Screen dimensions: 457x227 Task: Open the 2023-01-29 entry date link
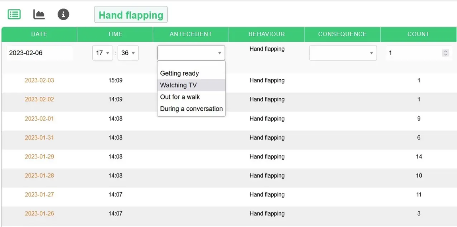coord(39,157)
